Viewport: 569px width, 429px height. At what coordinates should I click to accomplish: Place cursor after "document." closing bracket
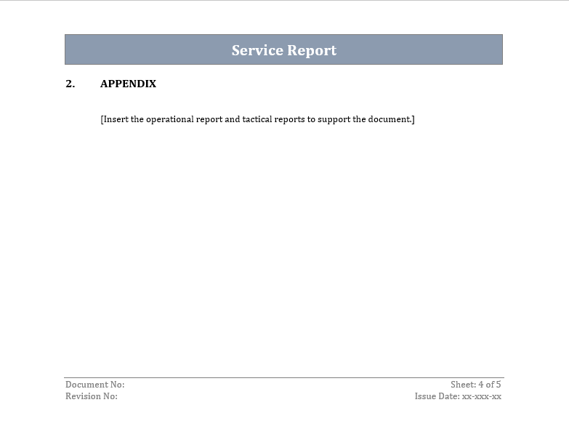[415, 119]
